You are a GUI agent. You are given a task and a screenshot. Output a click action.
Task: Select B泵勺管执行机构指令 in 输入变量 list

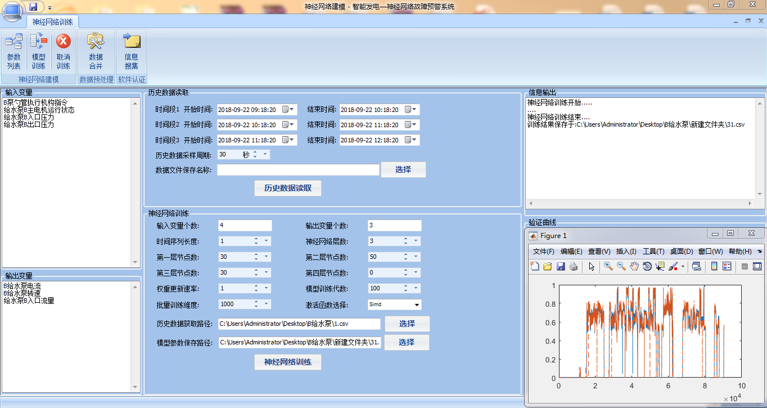(x=35, y=103)
